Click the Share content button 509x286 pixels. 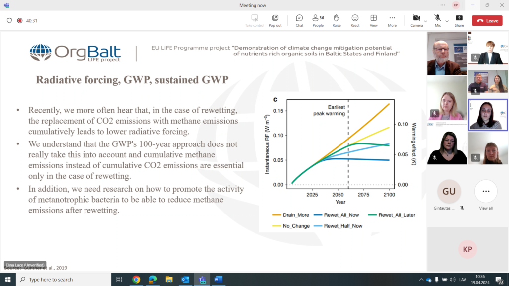(x=459, y=21)
